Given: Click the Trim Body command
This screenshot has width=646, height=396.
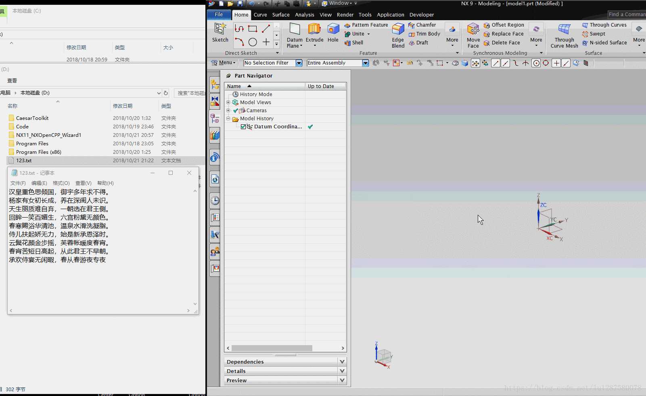Looking at the screenshot, I should click(x=424, y=34).
